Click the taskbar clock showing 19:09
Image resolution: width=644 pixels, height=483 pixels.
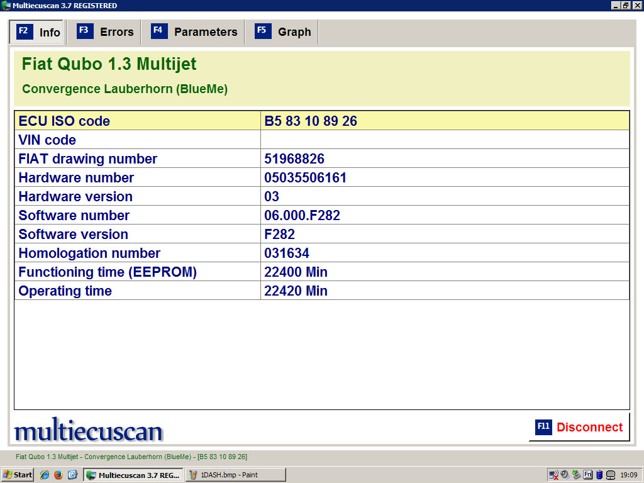tap(629, 475)
